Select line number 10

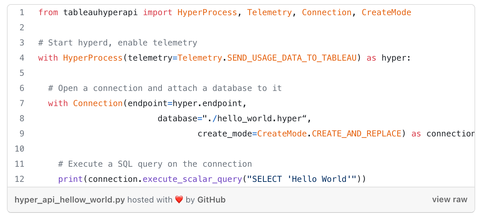pyautogui.click(x=20, y=149)
